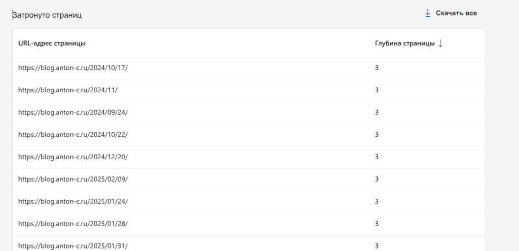Select depth value in the 2024/10/17 row
Screen dimensions: 519x251
click(x=377, y=68)
